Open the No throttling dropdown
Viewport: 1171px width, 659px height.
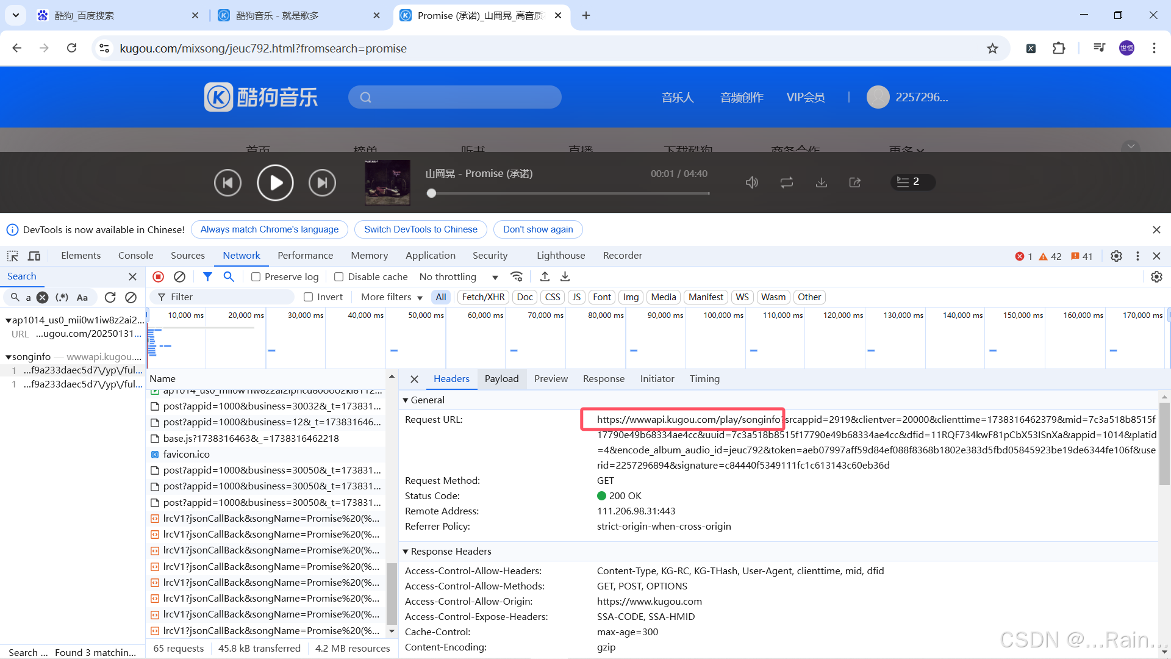pyautogui.click(x=458, y=277)
